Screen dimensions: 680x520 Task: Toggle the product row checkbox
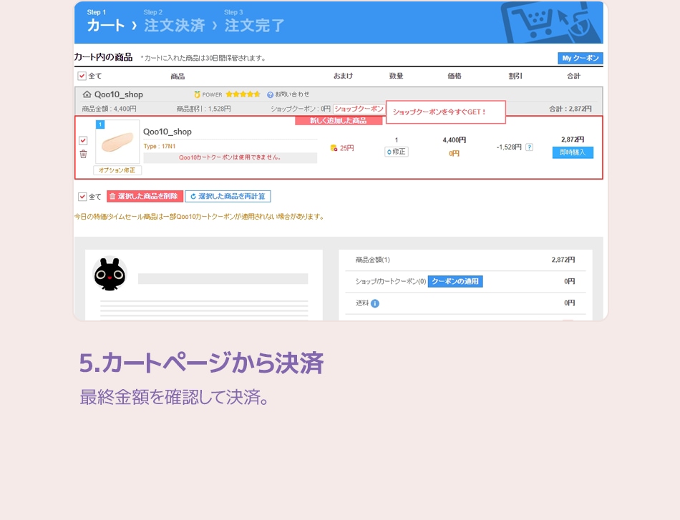(x=83, y=140)
